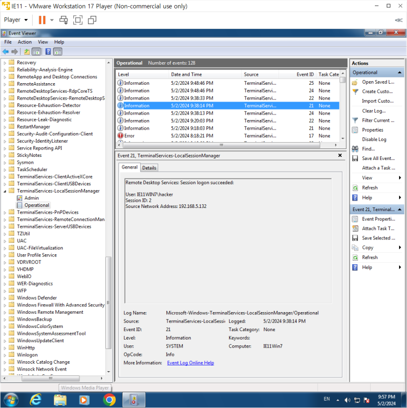Show hidden tray icons arrow
Image resolution: width=407 pixels, height=408 pixels.
tap(338, 400)
